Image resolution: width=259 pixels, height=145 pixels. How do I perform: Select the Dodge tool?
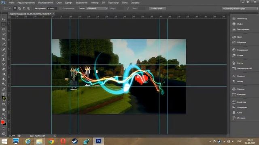point(4,84)
